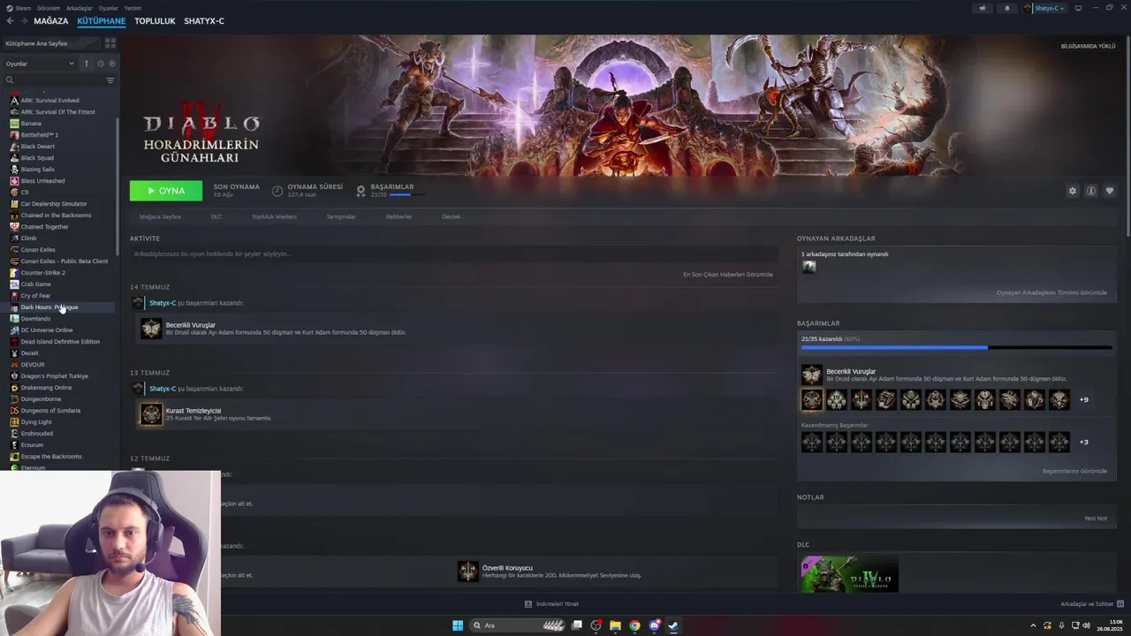
Task: Switch to TOPLULUK tab
Action: click(x=155, y=21)
